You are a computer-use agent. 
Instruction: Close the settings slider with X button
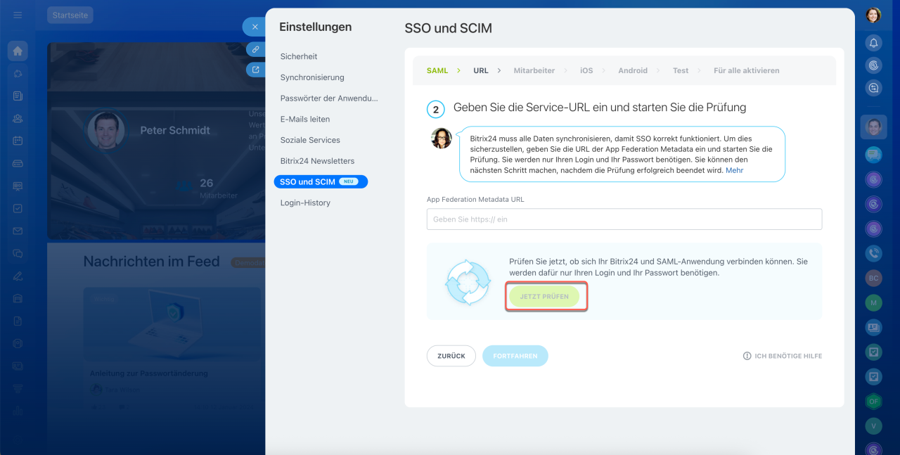255,27
